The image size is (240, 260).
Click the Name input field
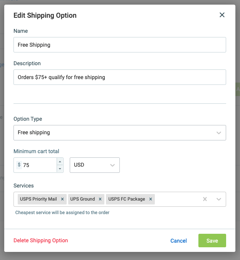tap(120, 45)
